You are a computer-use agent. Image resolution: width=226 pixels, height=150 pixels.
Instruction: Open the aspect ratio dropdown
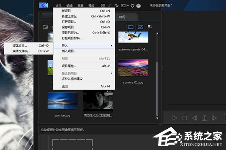pyautogui.click(x=125, y=5)
